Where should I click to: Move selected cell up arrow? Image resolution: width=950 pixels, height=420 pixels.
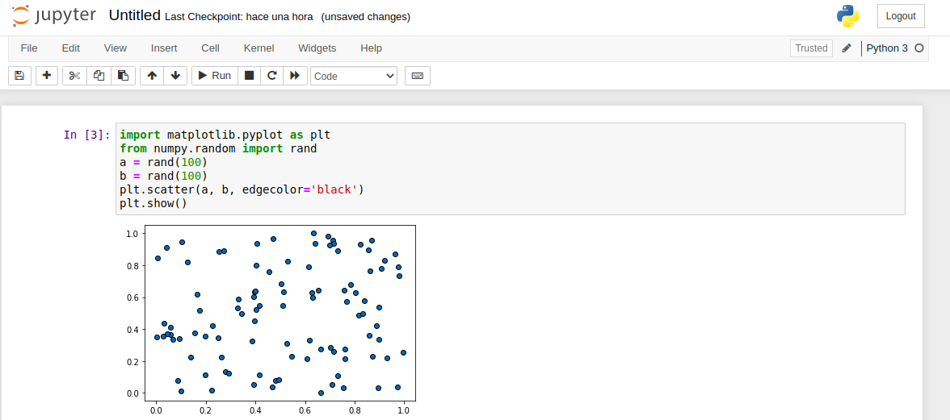coord(152,76)
